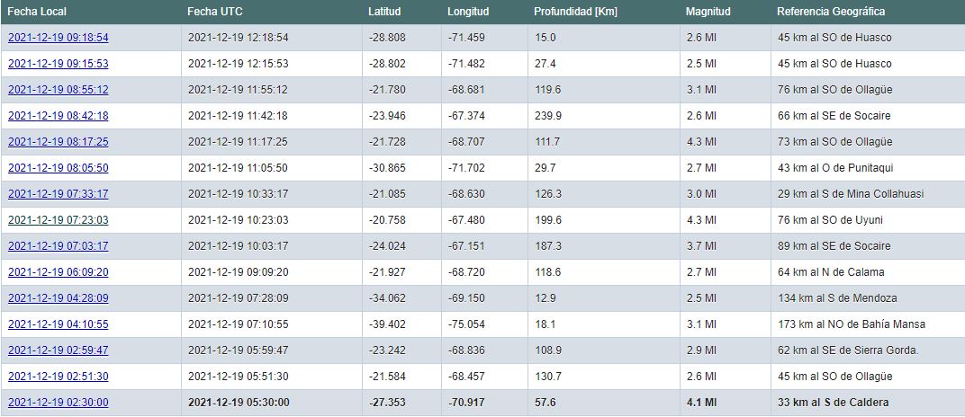Open the 2021-12-19 08:05:50 event link
Screen dimensions: 965x417
click(58, 168)
